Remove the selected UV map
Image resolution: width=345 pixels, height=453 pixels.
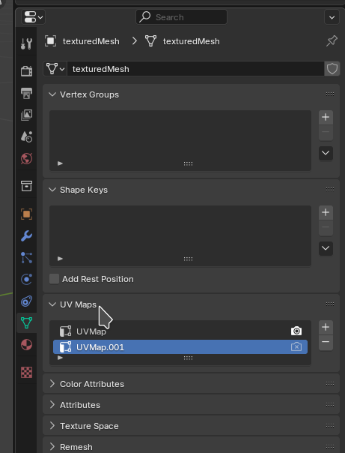(x=326, y=342)
